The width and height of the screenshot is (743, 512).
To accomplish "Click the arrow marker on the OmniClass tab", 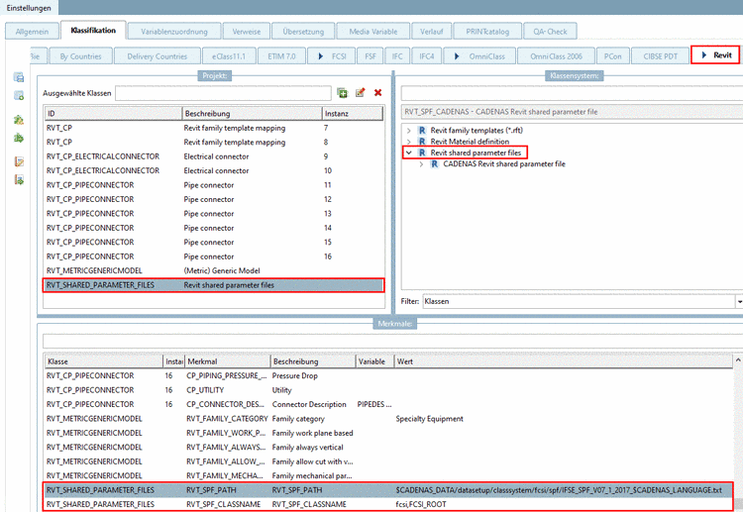I will coord(457,56).
